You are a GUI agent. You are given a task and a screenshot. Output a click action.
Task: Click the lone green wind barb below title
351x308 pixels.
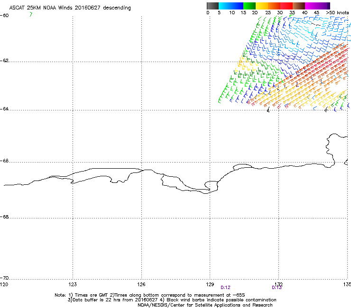click(31, 14)
